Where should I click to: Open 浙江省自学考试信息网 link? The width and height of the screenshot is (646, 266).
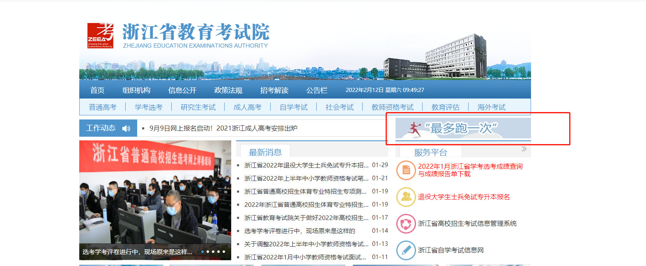point(451,250)
